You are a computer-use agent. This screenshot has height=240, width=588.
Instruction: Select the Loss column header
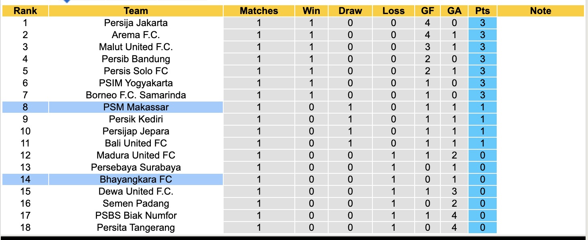click(x=393, y=11)
